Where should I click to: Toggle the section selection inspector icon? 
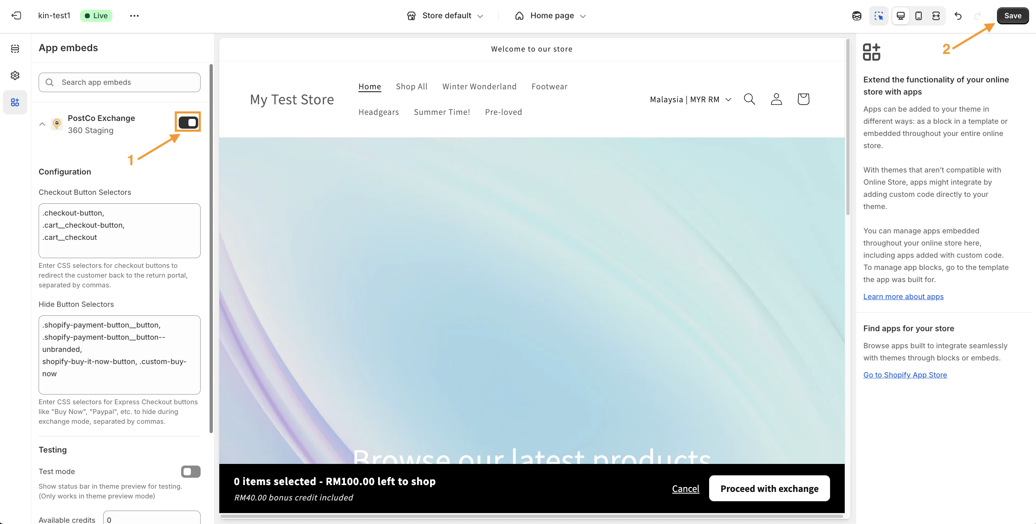[879, 16]
